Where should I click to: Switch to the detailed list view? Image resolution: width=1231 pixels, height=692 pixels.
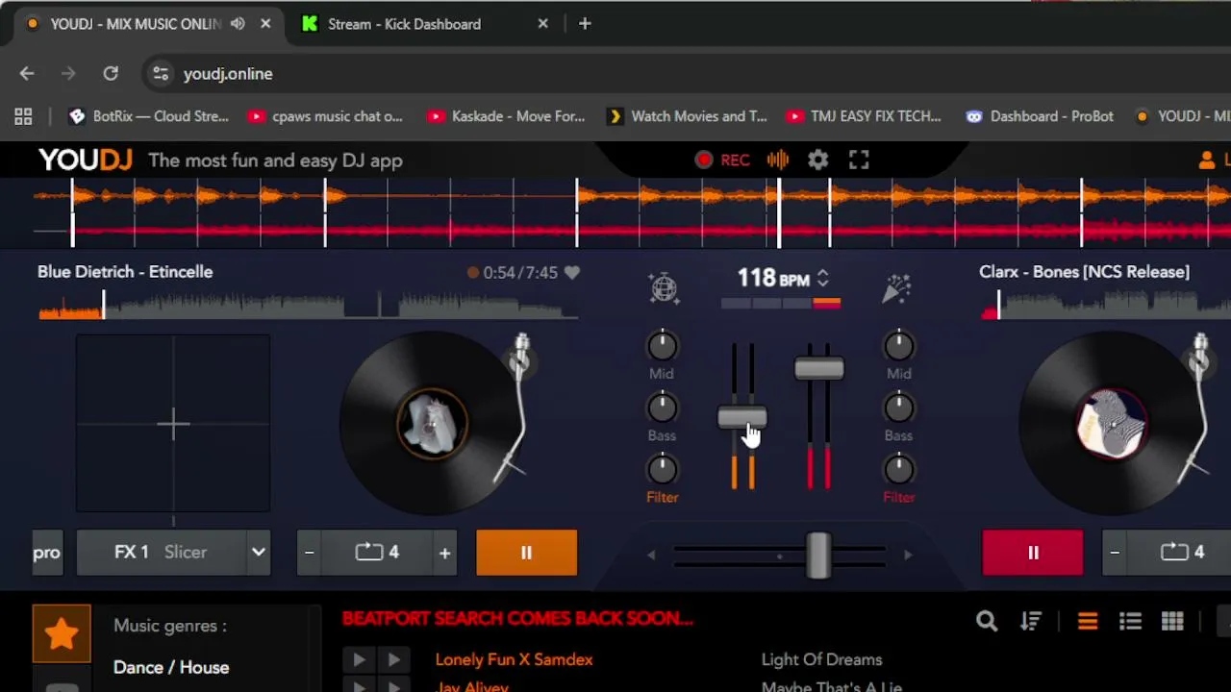(x=1130, y=622)
